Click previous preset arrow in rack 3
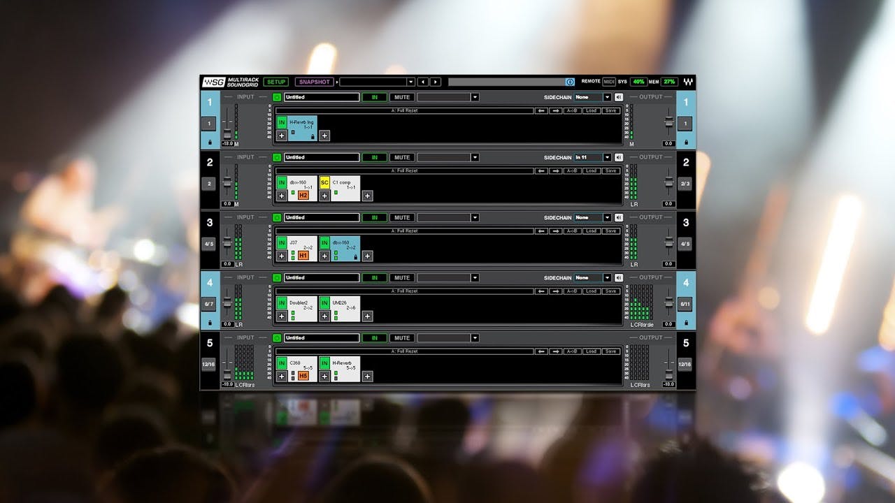 542,231
